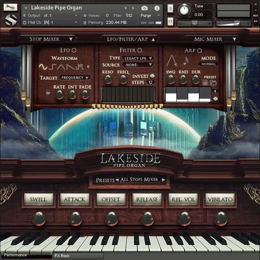The height and width of the screenshot is (260, 260).
Task: Click the arp steps value 4
Action: tap(215, 91)
